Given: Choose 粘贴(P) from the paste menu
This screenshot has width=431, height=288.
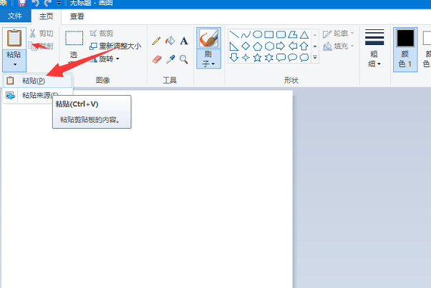Looking at the screenshot, I should tap(37, 81).
